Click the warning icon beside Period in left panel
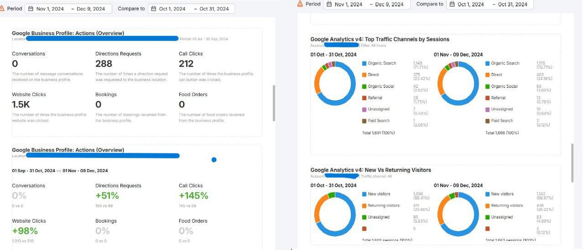Screen dimensions: 584x250 coord(2,9)
